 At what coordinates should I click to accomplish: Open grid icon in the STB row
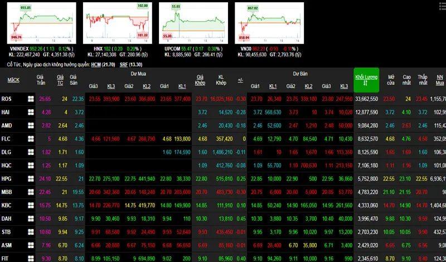pos(31,232)
